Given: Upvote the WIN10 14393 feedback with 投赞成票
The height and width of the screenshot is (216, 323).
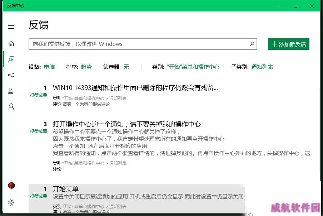Looking at the screenshot, I should (39, 95).
